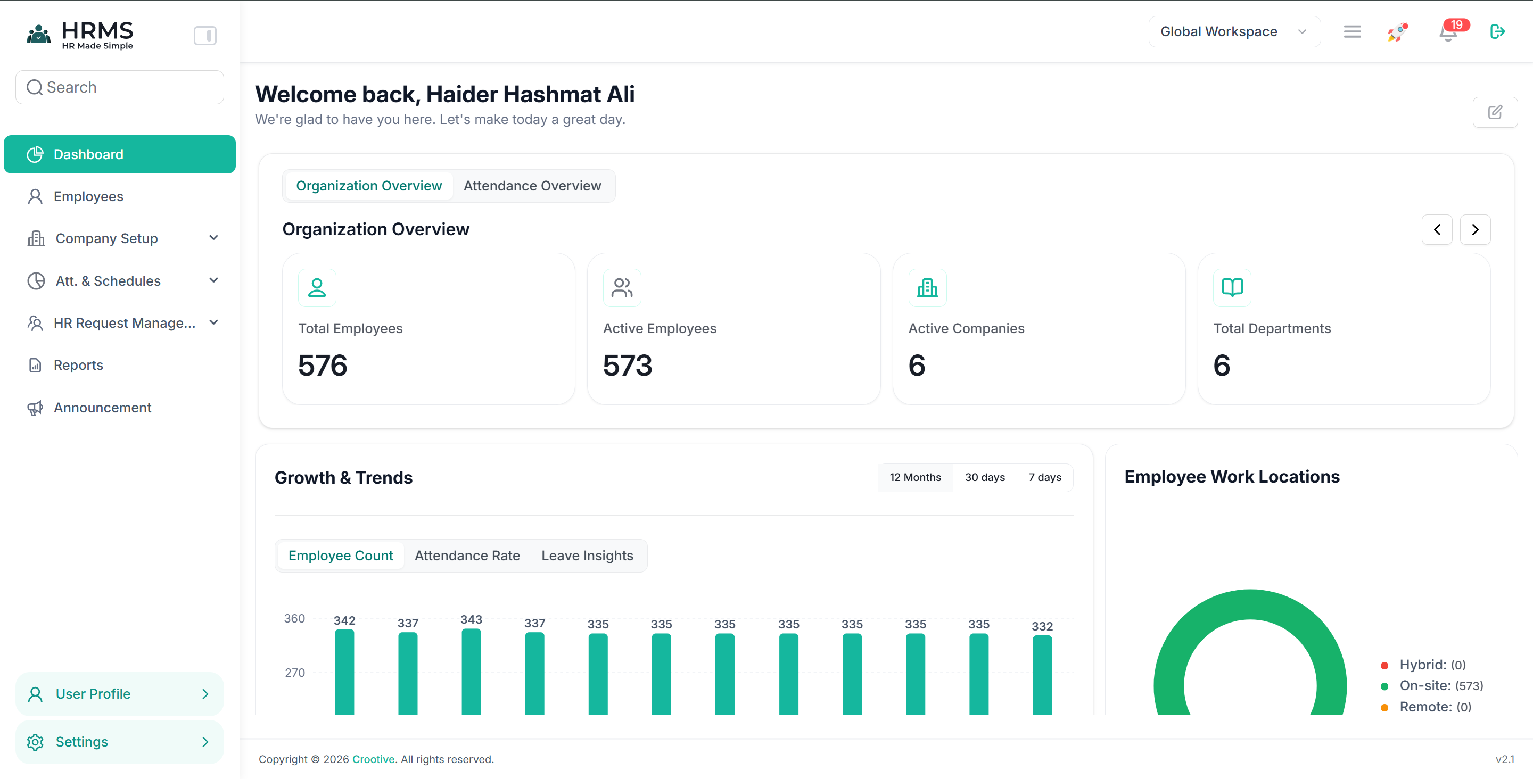The height and width of the screenshot is (779, 1533).
Task: Click the logout icon
Action: point(1497,31)
